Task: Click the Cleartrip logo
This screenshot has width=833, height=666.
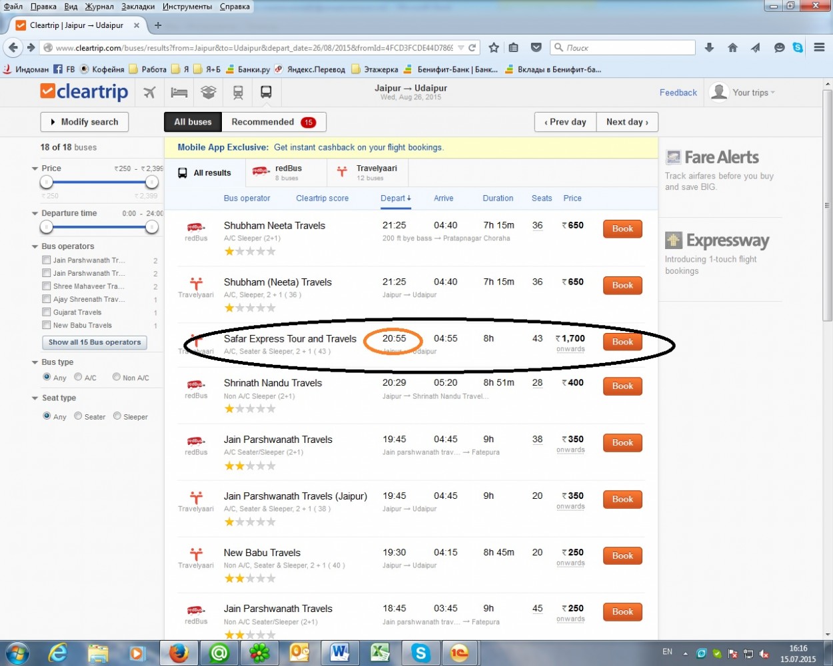Action: click(x=84, y=92)
